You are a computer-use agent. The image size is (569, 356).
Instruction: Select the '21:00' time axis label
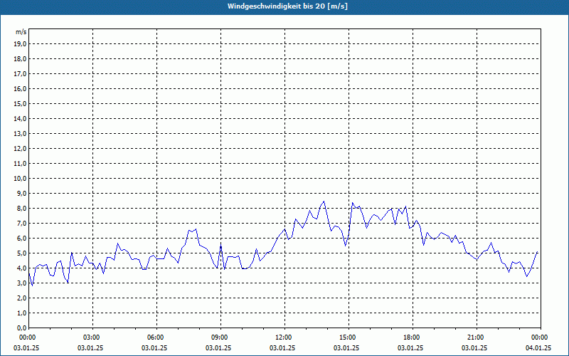tap(476, 337)
